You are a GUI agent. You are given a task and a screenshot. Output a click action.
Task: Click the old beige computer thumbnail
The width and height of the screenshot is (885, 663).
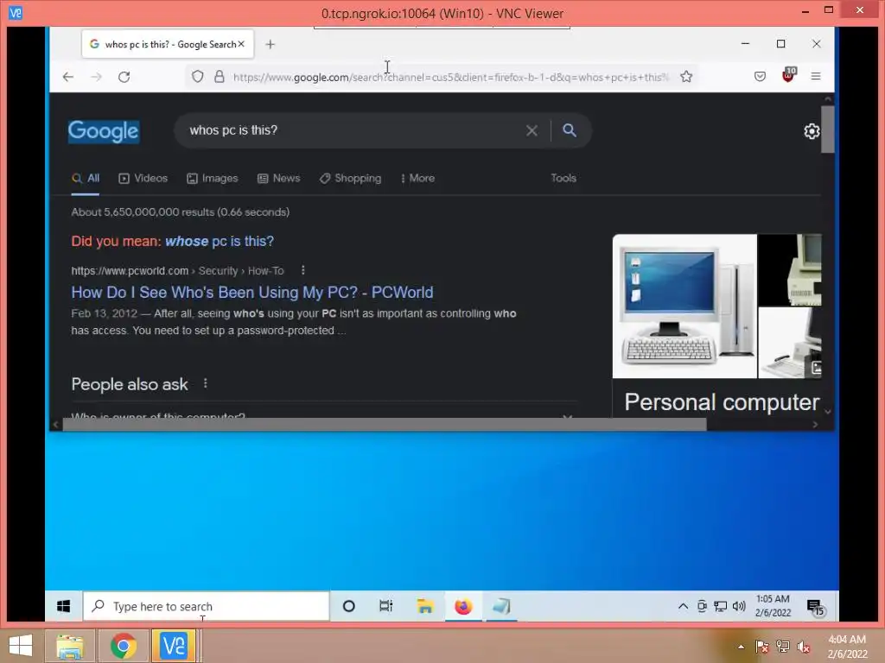[x=790, y=270]
